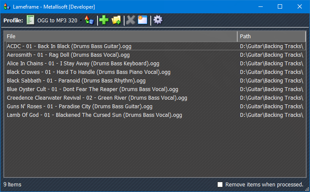Click the clear list window icon

point(143,20)
